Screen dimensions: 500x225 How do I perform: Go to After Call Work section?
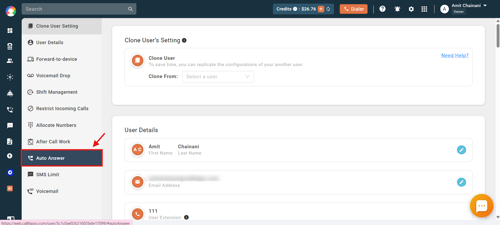coord(62,142)
